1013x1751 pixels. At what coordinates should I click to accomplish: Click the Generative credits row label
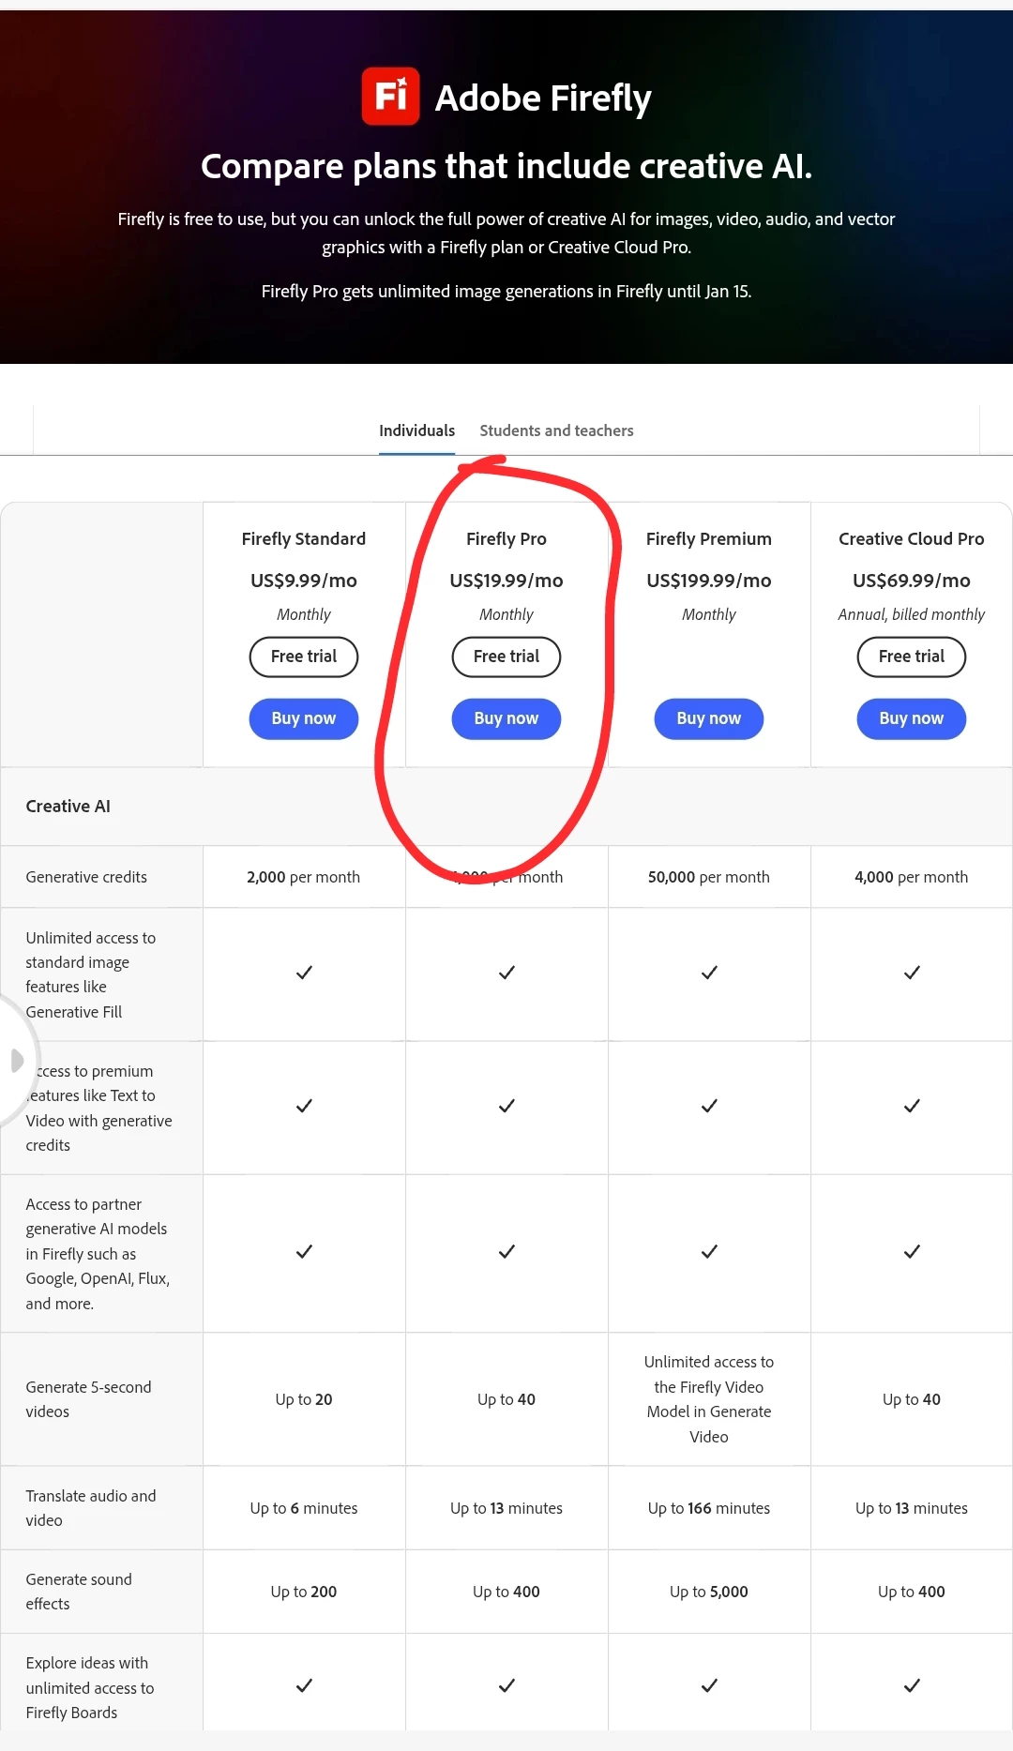pyautogui.click(x=86, y=877)
